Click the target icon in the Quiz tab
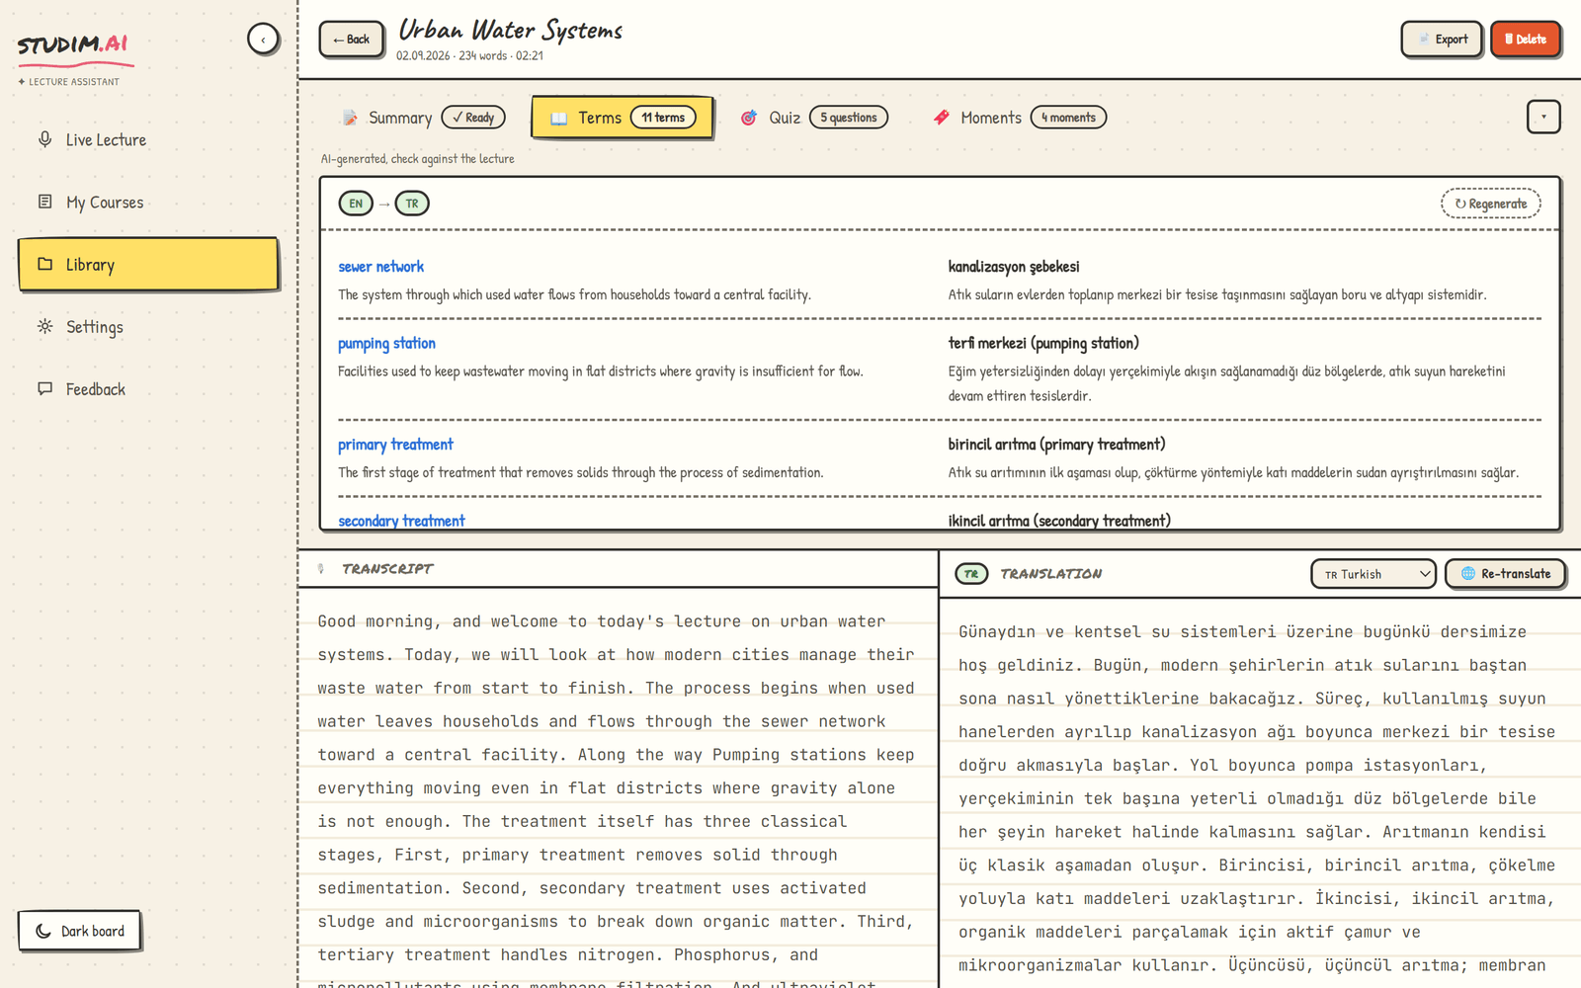Screen dimensions: 1581x988 tap(749, 118)
